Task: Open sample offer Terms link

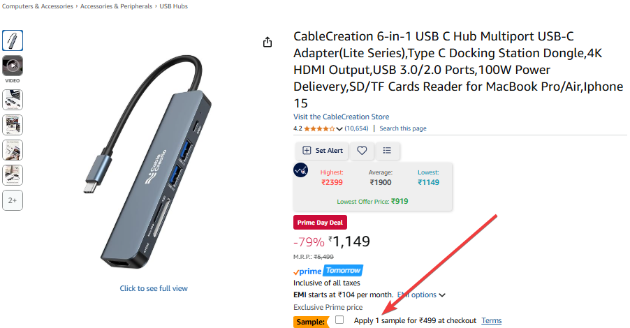Action: pos(491,320)
